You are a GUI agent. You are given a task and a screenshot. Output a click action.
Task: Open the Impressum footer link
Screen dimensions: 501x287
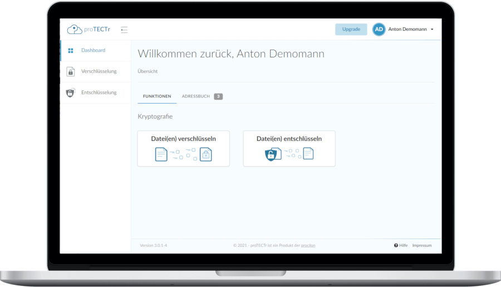point(421,245)
